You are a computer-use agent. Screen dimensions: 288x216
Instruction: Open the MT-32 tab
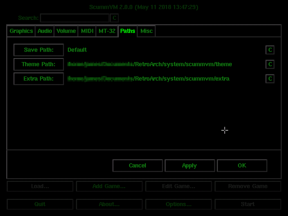(107, 31)
